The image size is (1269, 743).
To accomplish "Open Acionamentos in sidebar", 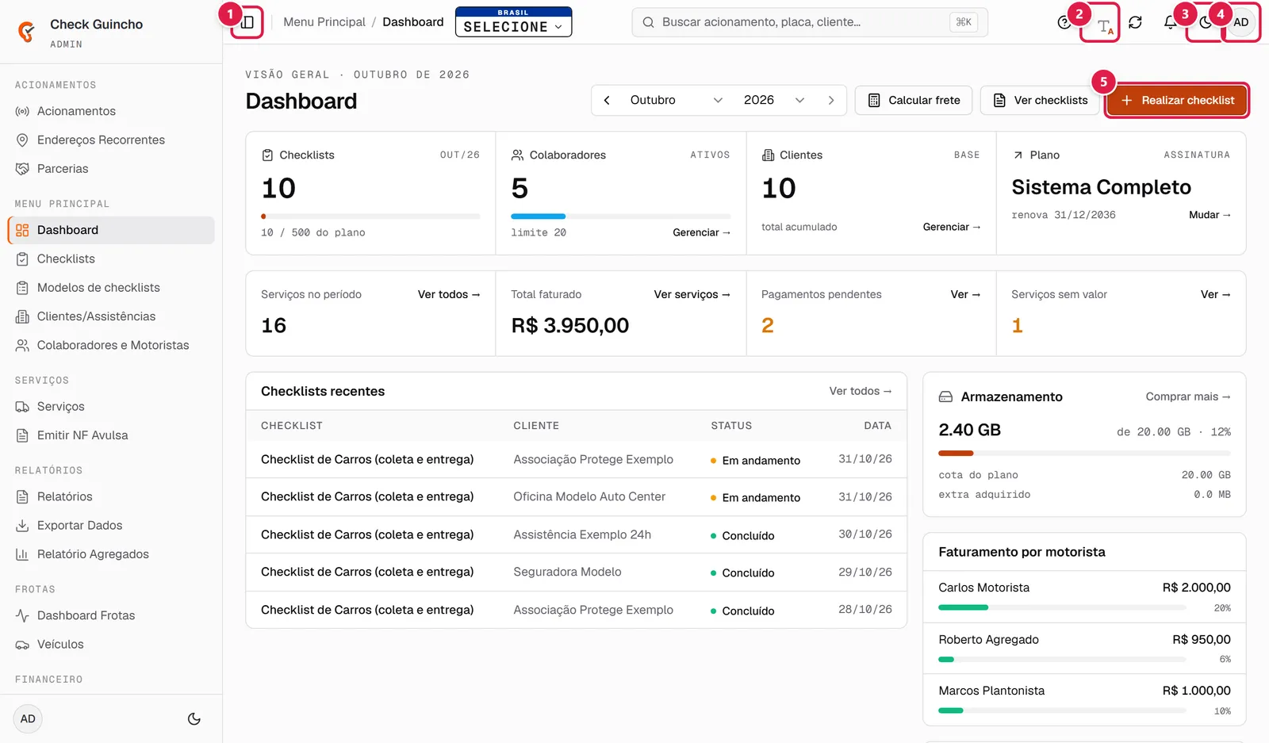I will tap(111, 111).
